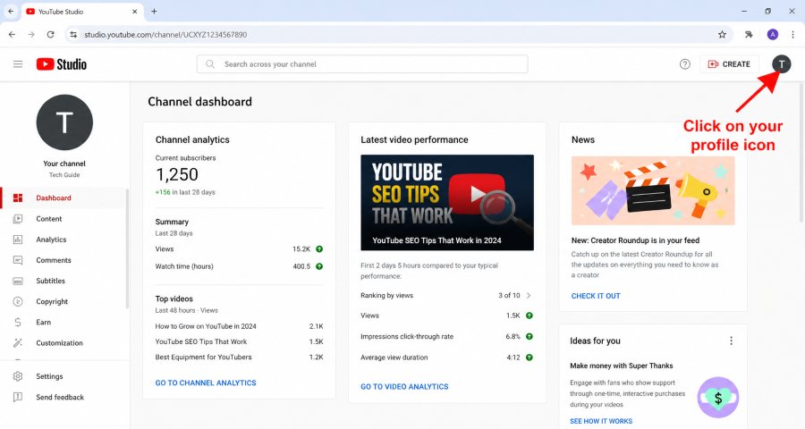
Task: Click CHECK IT OUT link
Action: pyautogui.click(x=596, y=296)
